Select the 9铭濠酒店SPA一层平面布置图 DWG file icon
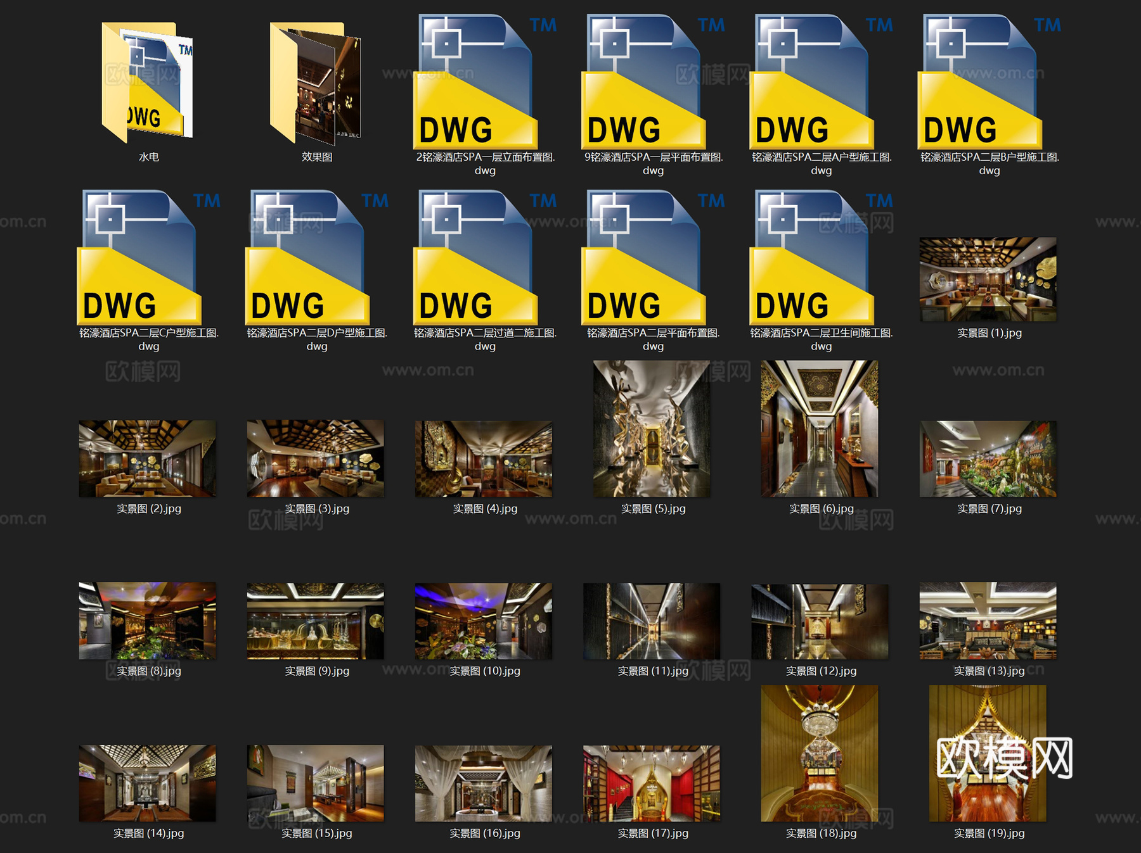 point(653,82)
